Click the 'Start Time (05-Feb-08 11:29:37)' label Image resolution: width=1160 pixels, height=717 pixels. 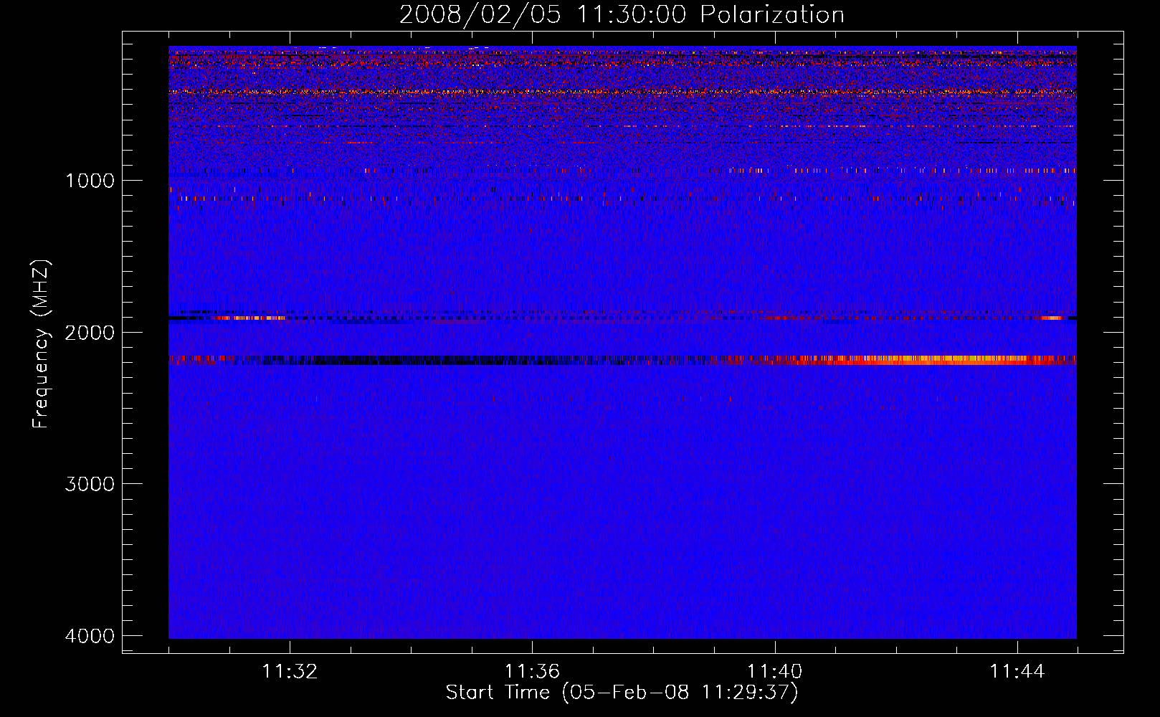click(622, 692)
